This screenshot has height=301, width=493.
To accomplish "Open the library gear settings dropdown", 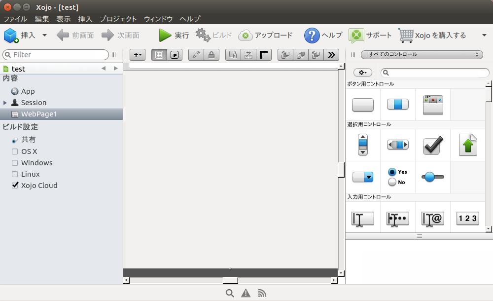I will click(x=362, y=73).
